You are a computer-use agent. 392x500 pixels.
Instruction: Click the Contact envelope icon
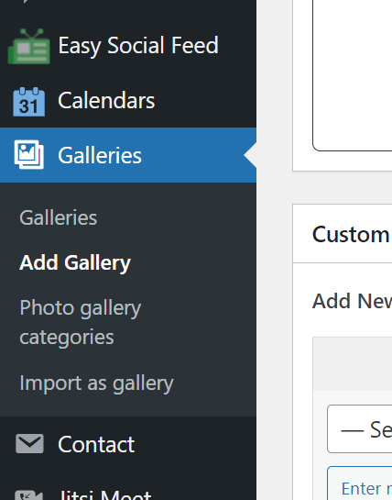coord(29,443)
